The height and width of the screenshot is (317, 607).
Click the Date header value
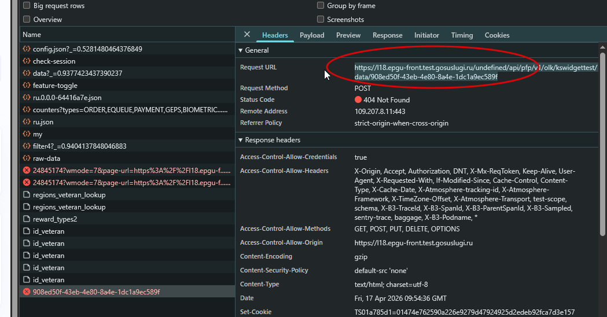coord(400,298)
